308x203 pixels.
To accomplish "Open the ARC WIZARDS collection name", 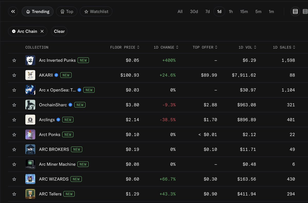I will point(54,179).
